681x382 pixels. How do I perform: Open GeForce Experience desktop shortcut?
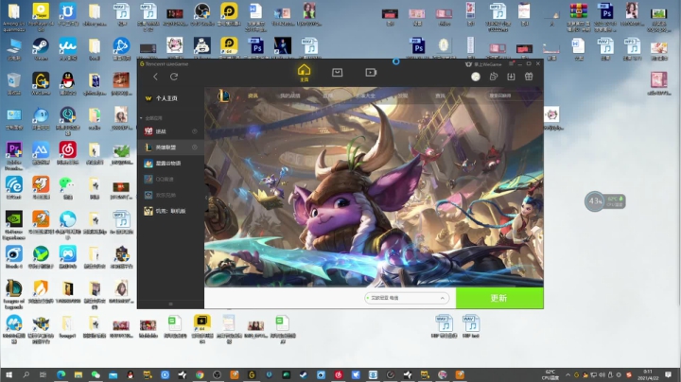14,225
